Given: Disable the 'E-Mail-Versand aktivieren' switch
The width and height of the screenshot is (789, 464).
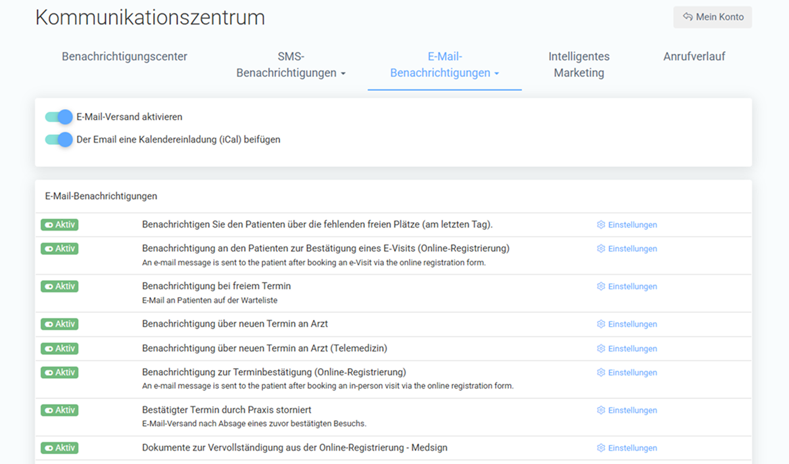Looking at the screenshot, I should [59, 117].
